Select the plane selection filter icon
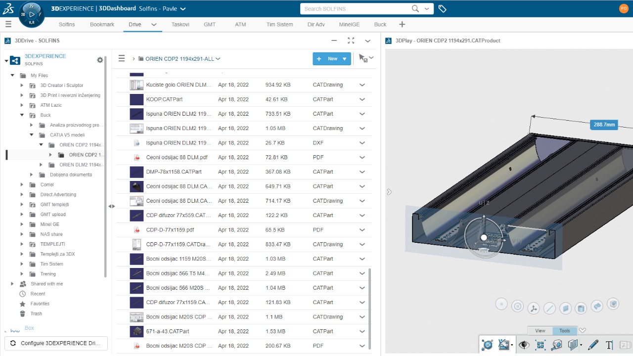Viewport: 633px width, 356px height. 565,307
